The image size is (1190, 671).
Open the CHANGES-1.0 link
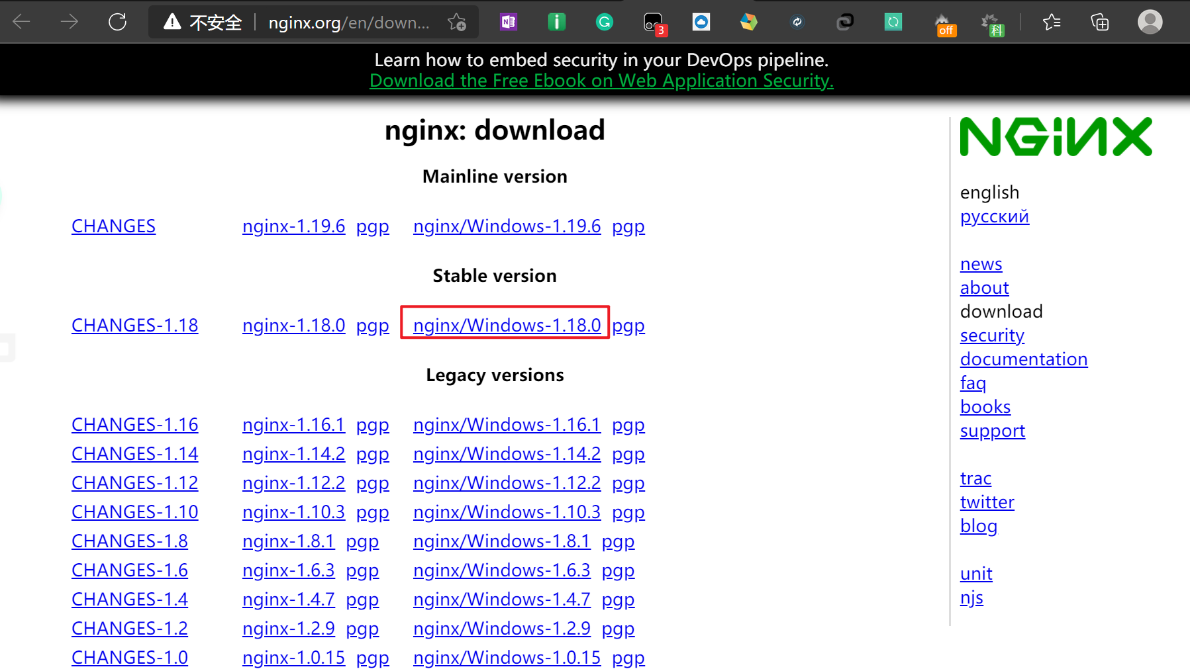[129, 658]
